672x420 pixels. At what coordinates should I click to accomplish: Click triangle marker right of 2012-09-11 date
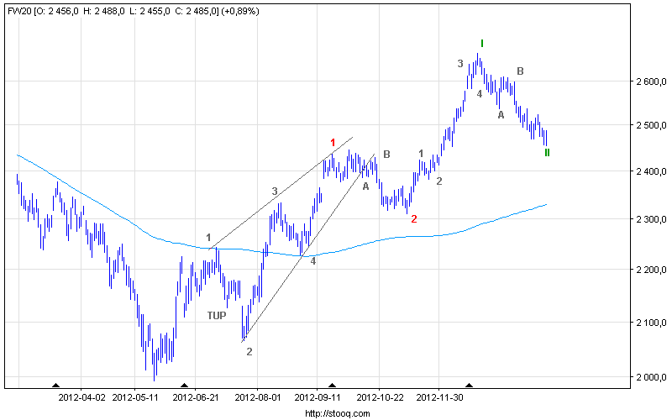(x=332, y=386)
